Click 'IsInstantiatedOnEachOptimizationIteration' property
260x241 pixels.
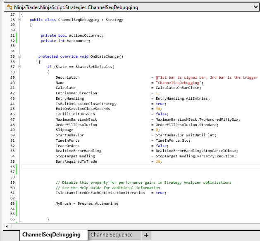tap(100, 193)
